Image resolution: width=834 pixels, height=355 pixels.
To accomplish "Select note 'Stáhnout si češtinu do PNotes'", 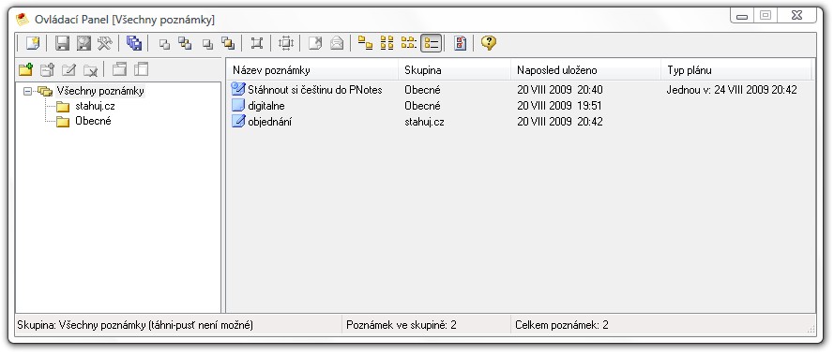I will 315,90.
